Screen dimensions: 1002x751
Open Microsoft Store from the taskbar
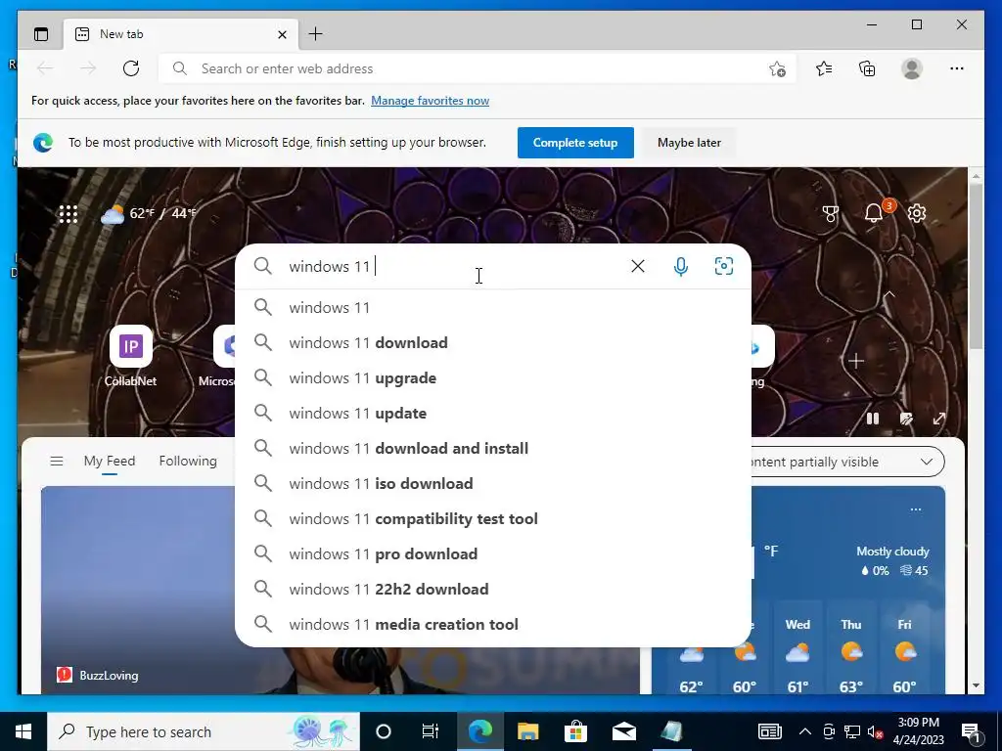pyautogui.click(x=575, y=731)
